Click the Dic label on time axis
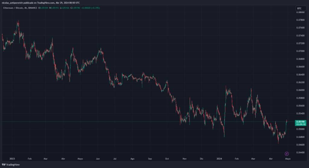The height and width of the screenshot is (168, 309). (x=202, y=158)
